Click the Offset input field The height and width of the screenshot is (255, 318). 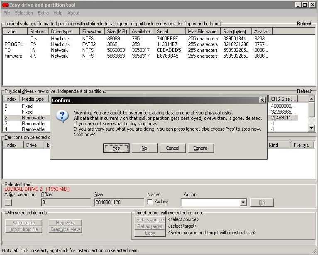66,202
